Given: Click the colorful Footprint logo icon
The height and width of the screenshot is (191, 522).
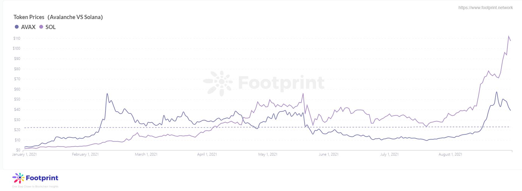Looking at the screenshot, I should 18,178.
